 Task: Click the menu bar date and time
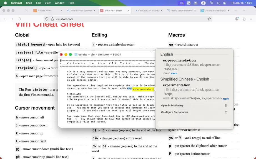pyautogui.click(x=242, y=3)
